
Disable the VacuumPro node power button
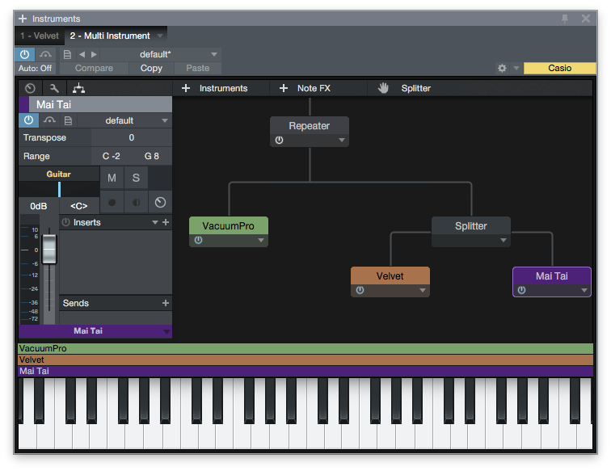(198, 240)
